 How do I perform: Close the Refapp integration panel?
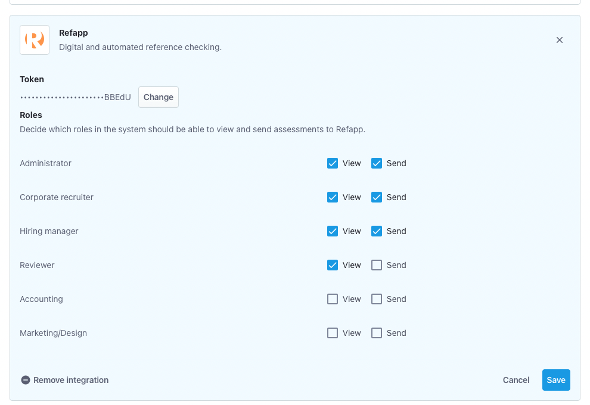click(x=559, y=40)
